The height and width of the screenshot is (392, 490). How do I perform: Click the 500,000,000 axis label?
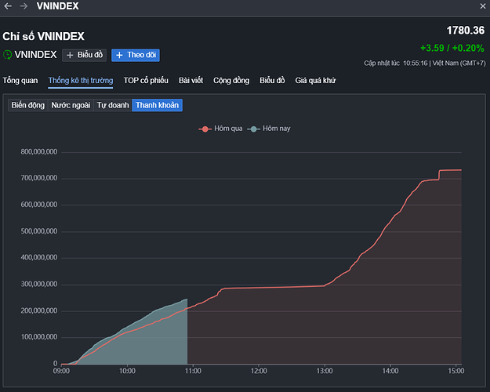39,231
